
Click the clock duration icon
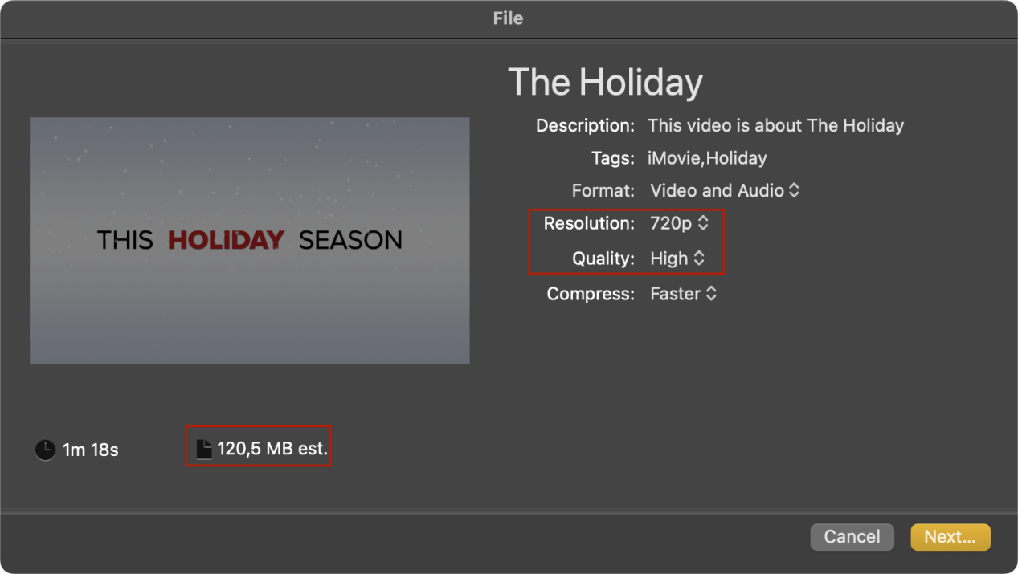coord(45,450)
